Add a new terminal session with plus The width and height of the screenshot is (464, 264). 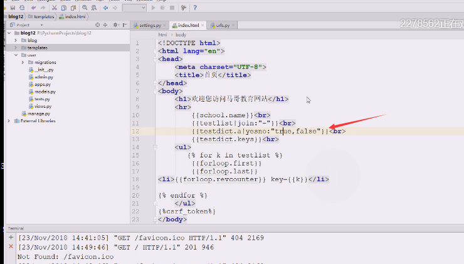[x=11, y=238]
